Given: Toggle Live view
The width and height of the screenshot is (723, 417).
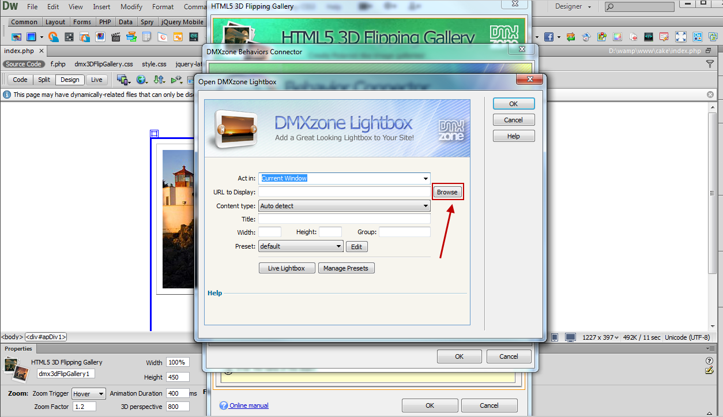Looking at the screenshot, I should click(96, 80).
